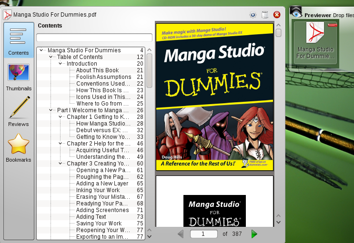This screenshot has height=243, width=354.
Task: Go to the next page with green arrow
Action: click(x=254, y=234)
